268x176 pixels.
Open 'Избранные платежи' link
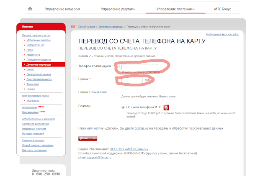coord(34,129)
